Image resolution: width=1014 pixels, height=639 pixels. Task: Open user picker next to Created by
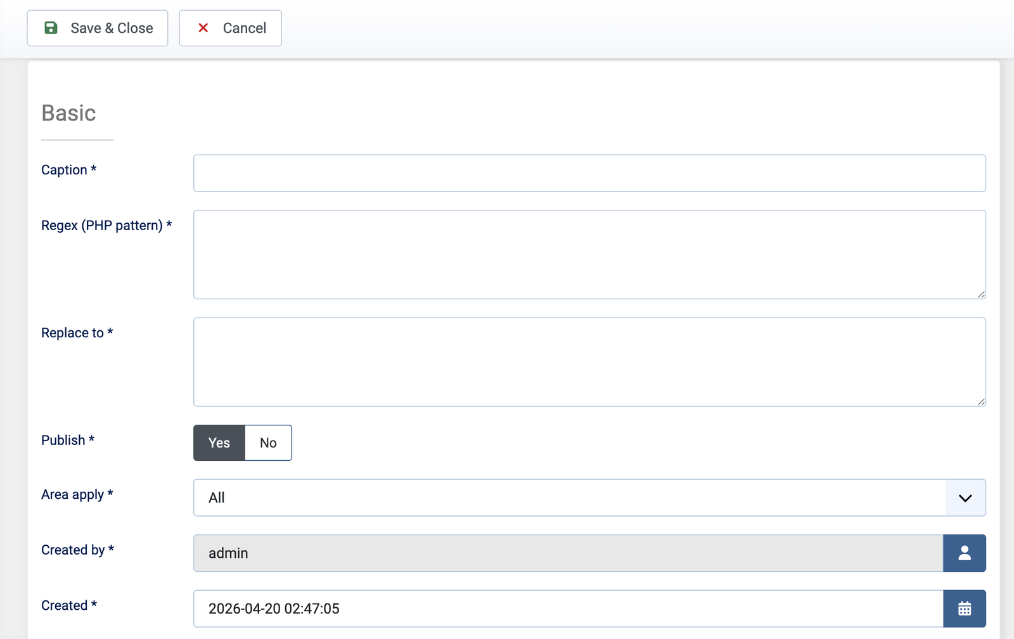[964, 553]
